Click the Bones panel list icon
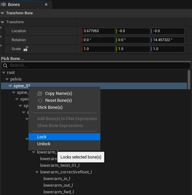The width and height of the screenshot is (192, 195). [x=3, y=5]
